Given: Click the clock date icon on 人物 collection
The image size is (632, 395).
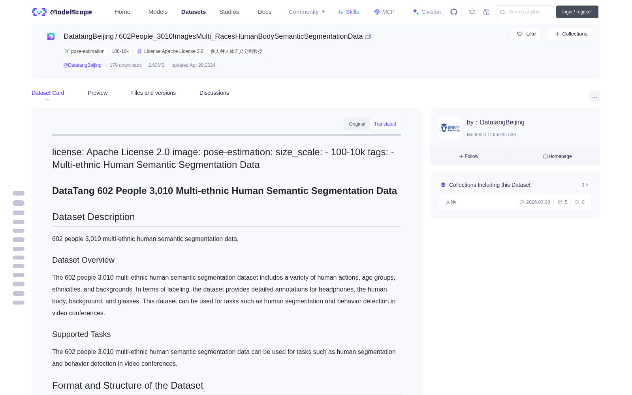Looking at the screenshot, I should [x=522, y=202].
